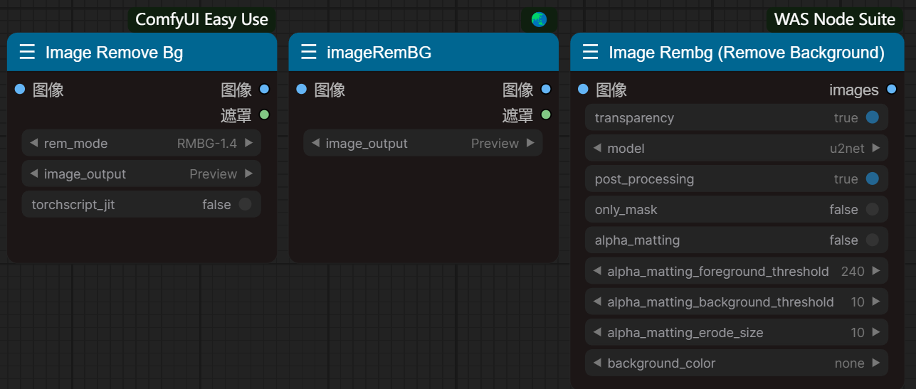Click the WAS Node Suite badge label
Screen dimensions: 916x389
(834, 19)
